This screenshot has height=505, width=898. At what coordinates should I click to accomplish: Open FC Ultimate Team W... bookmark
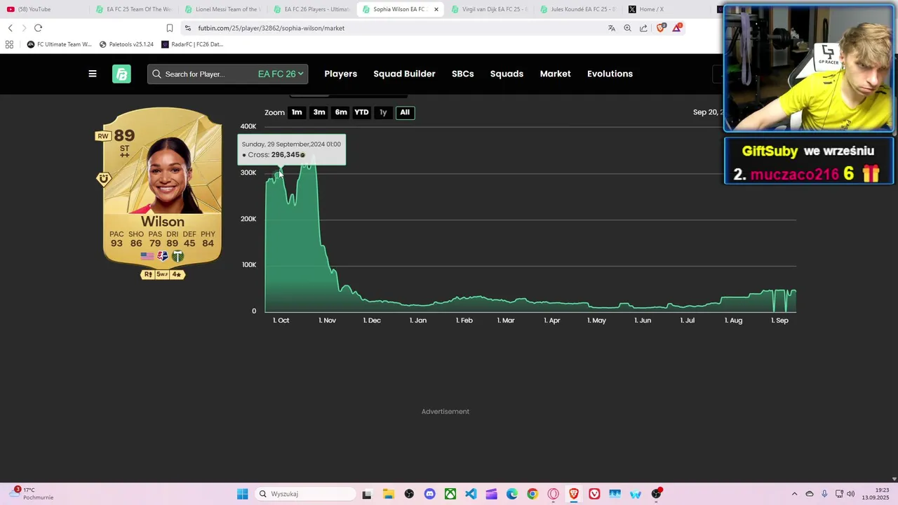coord(59,44)
